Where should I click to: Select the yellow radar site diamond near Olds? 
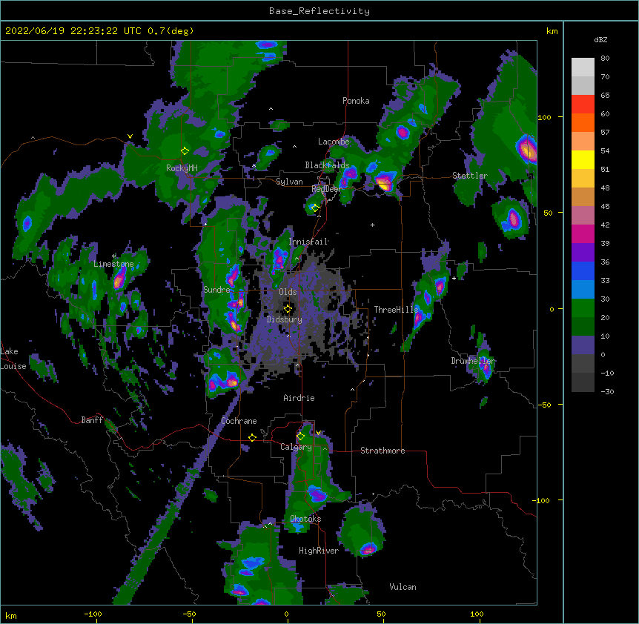[x=288, y=309]
